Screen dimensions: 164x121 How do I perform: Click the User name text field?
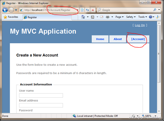pyautogui.click(x=41, y=95)
